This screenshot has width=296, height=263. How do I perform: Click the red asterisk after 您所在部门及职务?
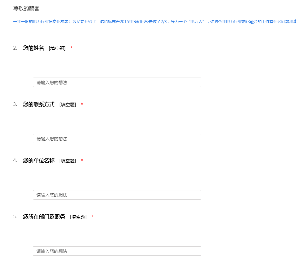tap(92, 217)
